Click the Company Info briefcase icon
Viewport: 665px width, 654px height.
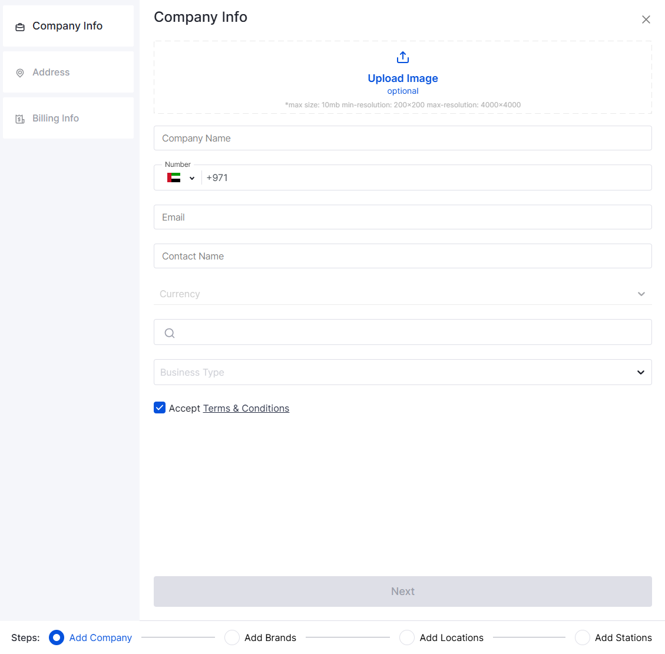click(x=19, y=26)
